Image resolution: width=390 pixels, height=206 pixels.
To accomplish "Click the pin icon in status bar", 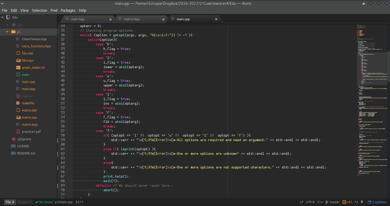I will point(362,202).
